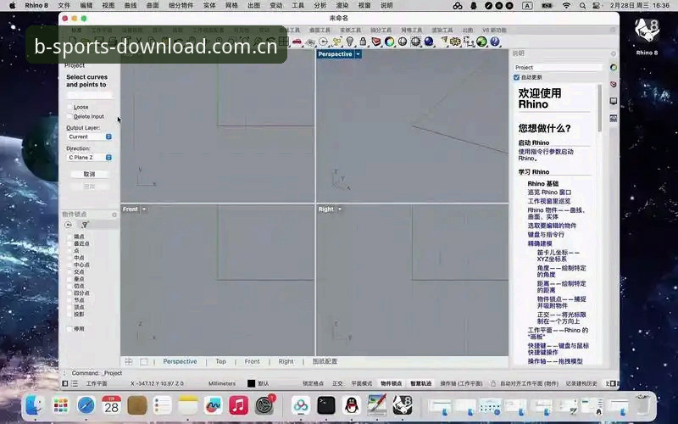
Task: Click the yellow gear options toolbar icon
Action: click(455, 42)
